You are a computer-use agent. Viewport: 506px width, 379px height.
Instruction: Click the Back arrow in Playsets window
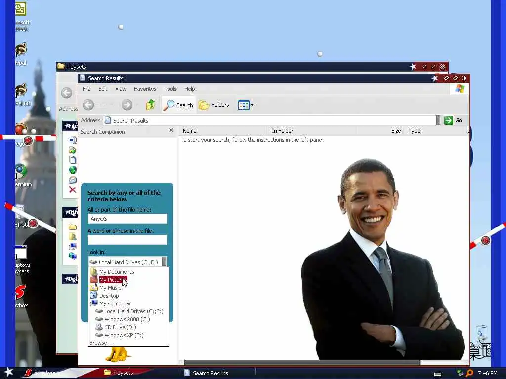click(67, 93)
